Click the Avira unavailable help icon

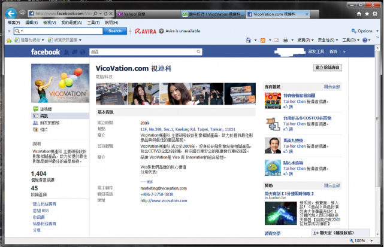[x=161, y=31]
